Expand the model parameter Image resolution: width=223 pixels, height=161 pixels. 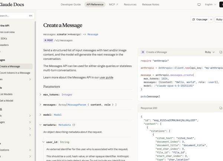click(41, 115)
